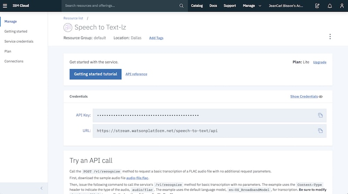Open the cost estimator pencil icon
The width and height of the screenshot is (348, 194).
click(318, 6)
